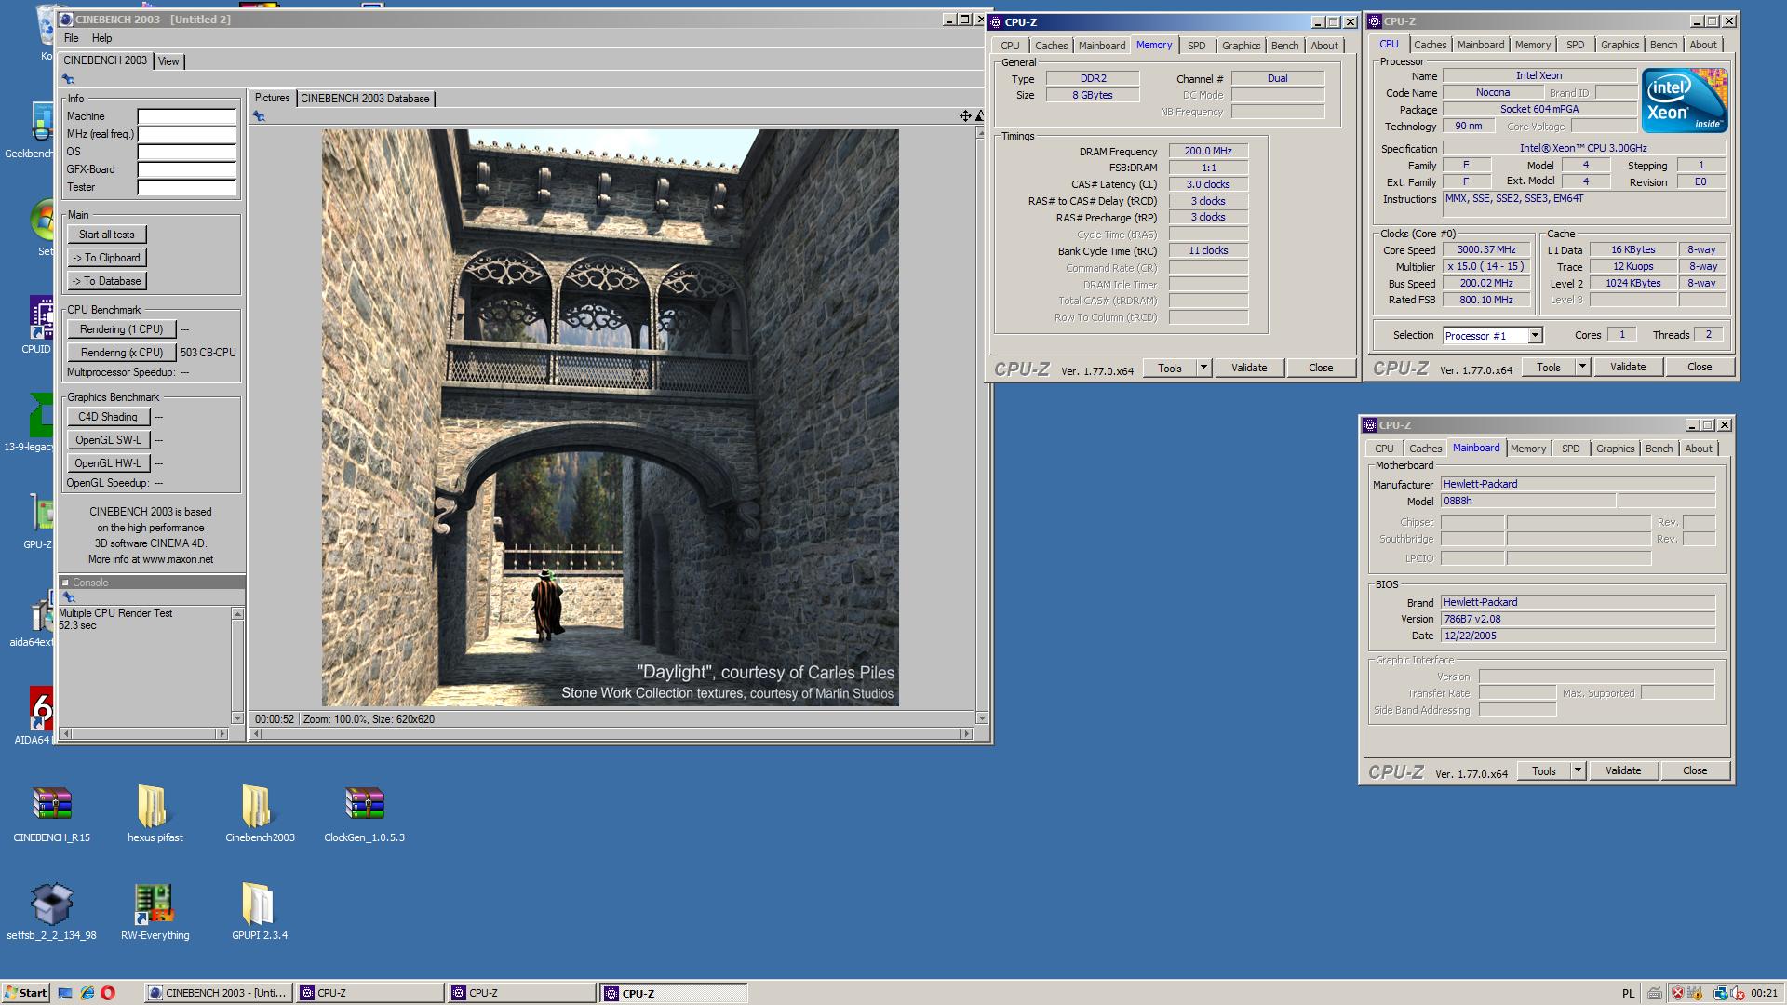Open Caches tab in Mainboard CPU-Z window
Screen dimensions: 1787x1005
1425,449
